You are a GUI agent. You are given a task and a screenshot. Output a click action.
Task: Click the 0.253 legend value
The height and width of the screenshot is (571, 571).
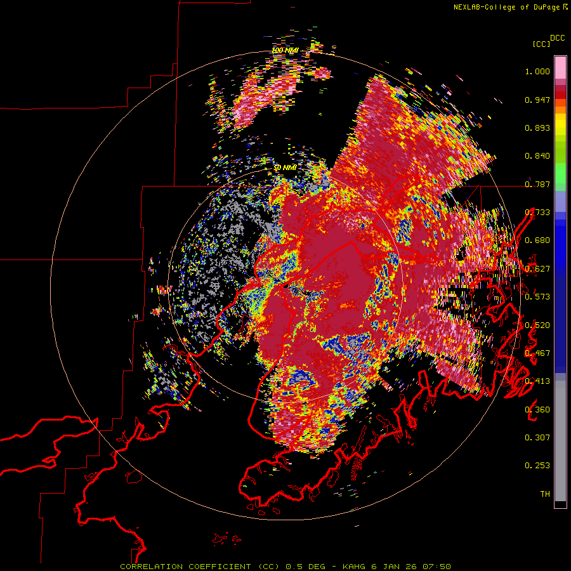tap(537, 466)
